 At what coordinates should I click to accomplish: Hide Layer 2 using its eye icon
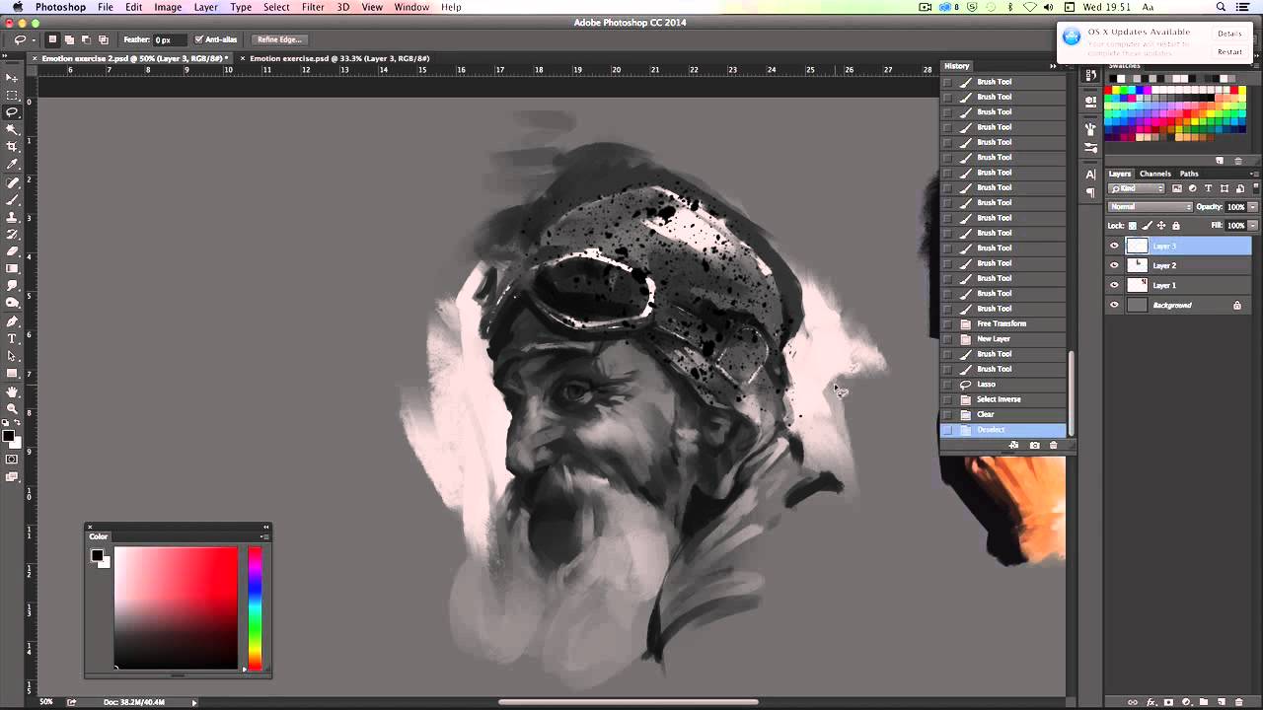[x=1114, y=265]
